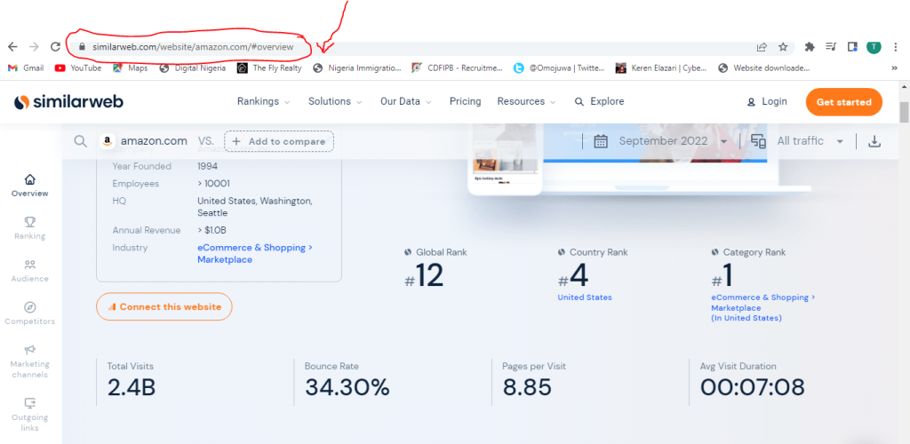Image resolution: width=910 pixels, height=444 pixels.
Task: Open the Extensions puzzle icon
Action: pyautogui.click(x=810, y=47)
